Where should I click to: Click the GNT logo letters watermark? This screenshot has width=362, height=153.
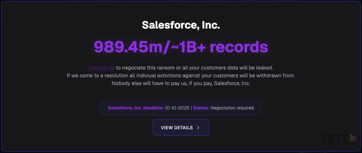point(335,137)
